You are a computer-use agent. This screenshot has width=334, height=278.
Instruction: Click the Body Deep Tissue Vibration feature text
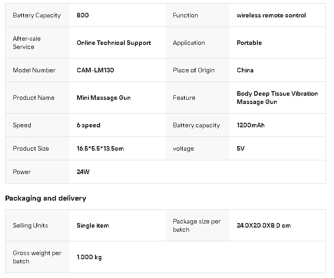277,93
